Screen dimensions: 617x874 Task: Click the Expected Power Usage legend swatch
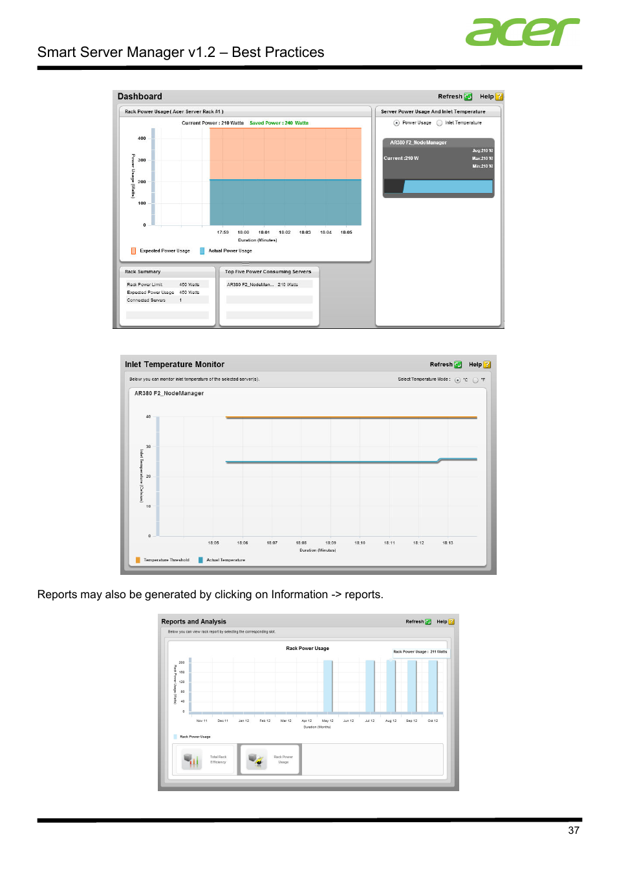(133, 251)
